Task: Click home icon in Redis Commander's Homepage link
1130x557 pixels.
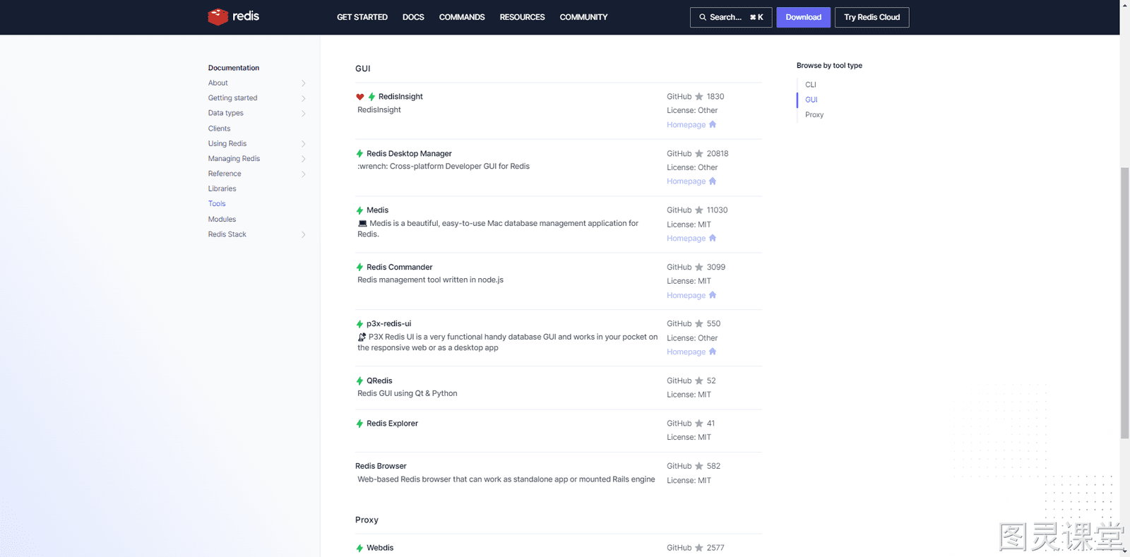Action: click(x=713, y=295)
